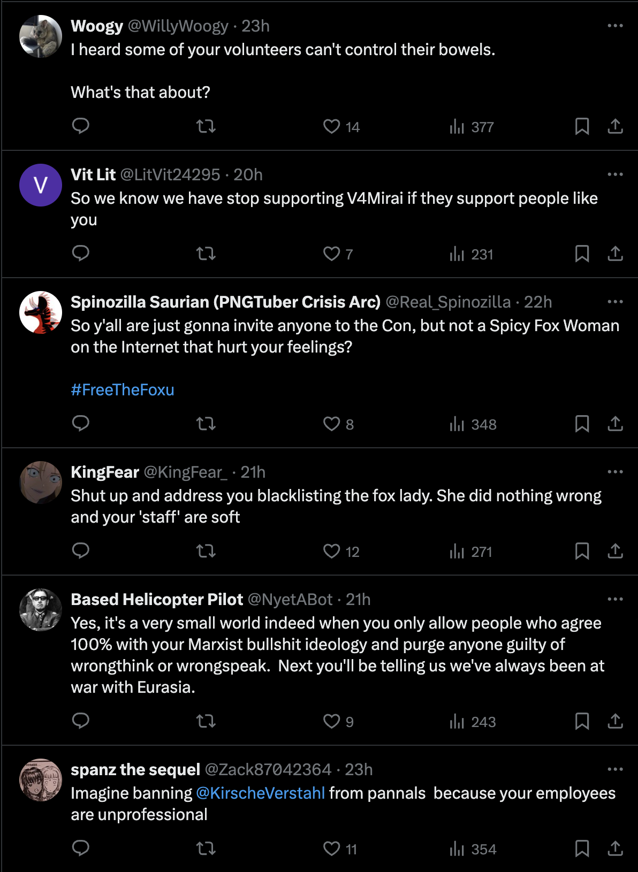This screenshot has height=872, width=638.
Task: Repost Based Helicopter Pilot's tweet
Action: [206, 722]
